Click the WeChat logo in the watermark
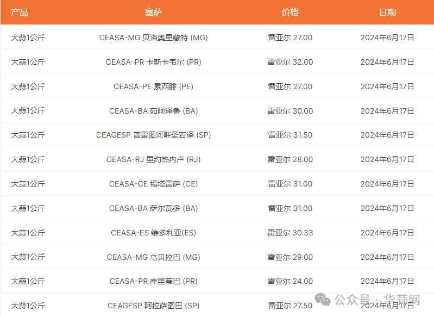 click(323, 300)
